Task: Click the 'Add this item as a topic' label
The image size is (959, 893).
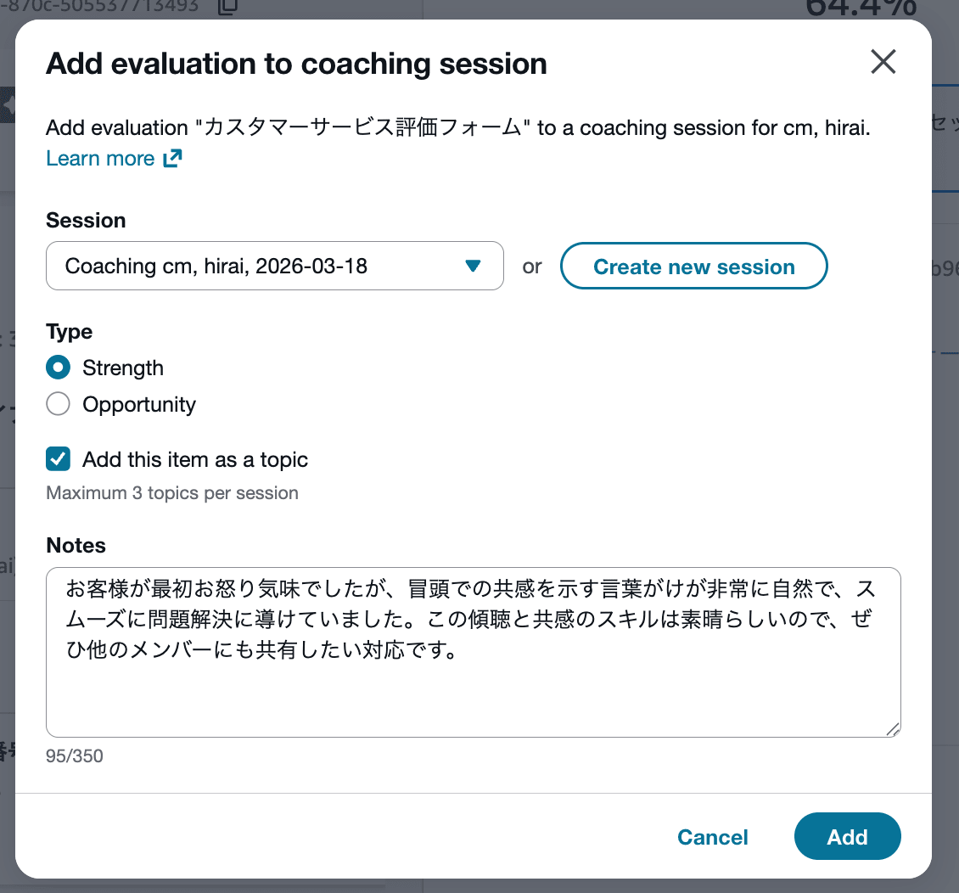Action: point(195,459)
